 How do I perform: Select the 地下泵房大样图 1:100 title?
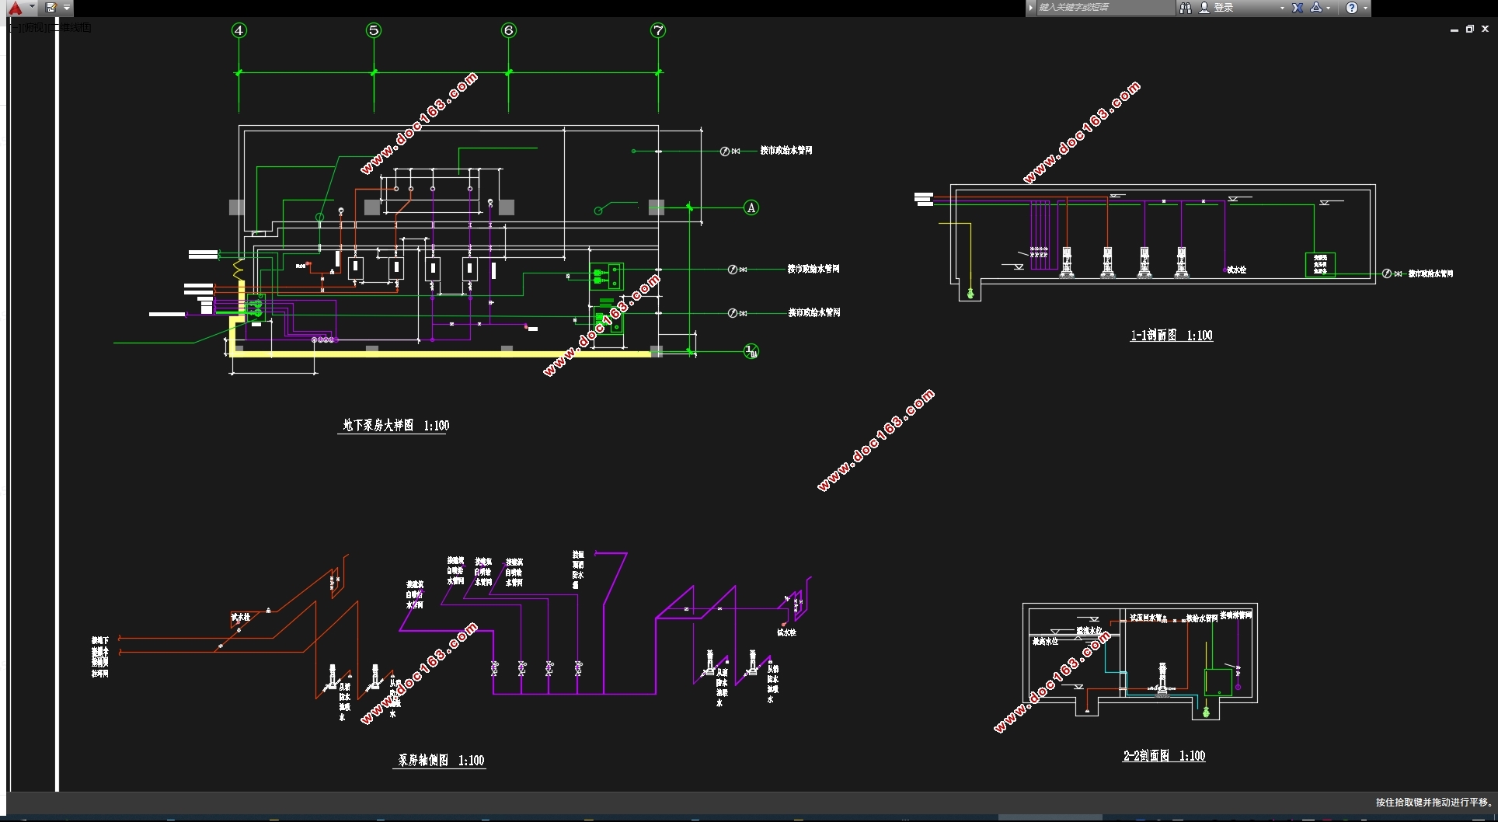396,425
